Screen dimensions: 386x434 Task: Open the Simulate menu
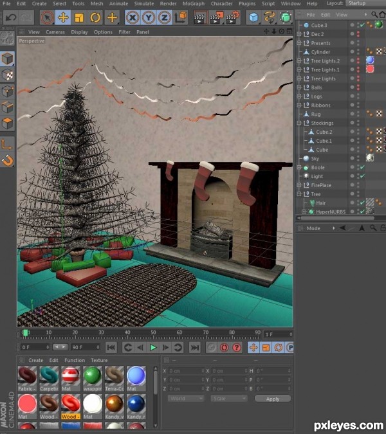[x=144, y=4]
